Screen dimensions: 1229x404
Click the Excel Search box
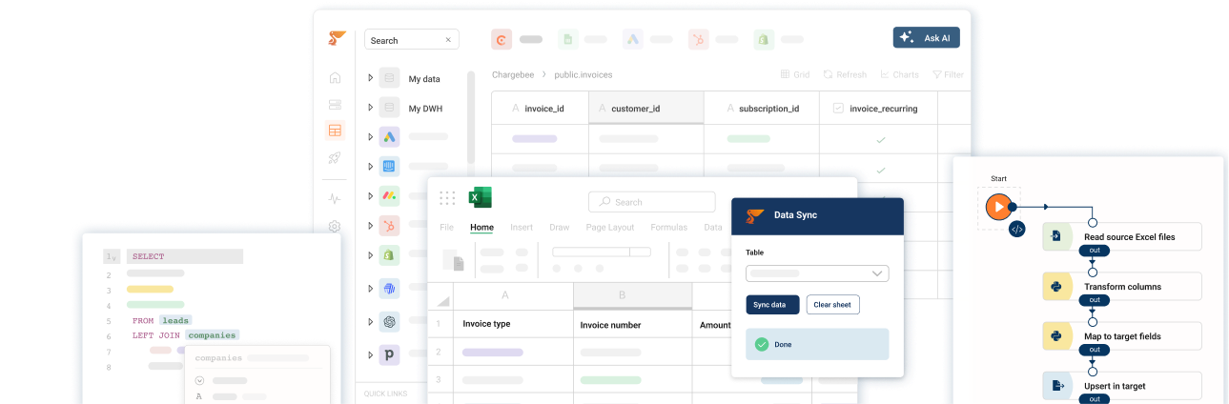point(652,202)
